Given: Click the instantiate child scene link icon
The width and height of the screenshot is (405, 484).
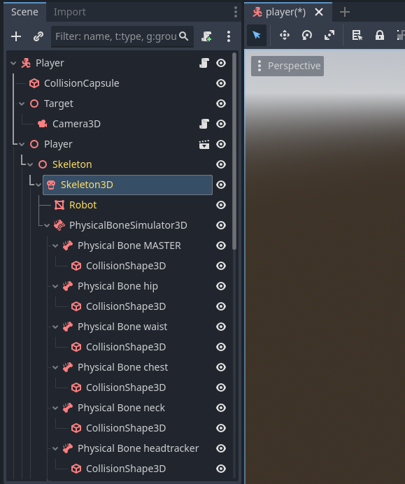Looking at the screenshot, I should point(38,36).
